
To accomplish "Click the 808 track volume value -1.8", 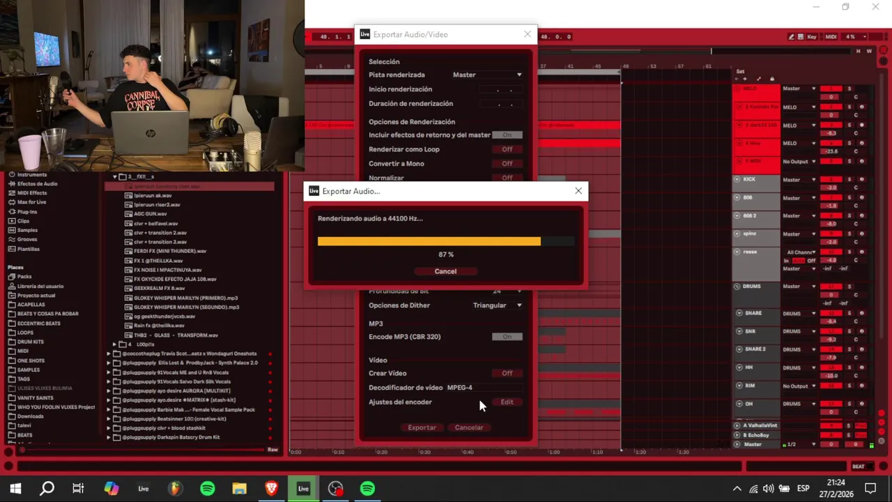I will click(831, 206).
